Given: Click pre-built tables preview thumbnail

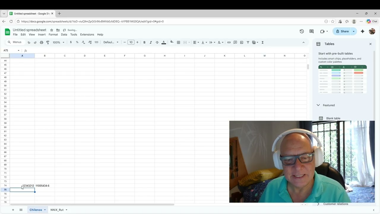Looking at the screenshot, I should pyautogui.click(x=343, y=79).
